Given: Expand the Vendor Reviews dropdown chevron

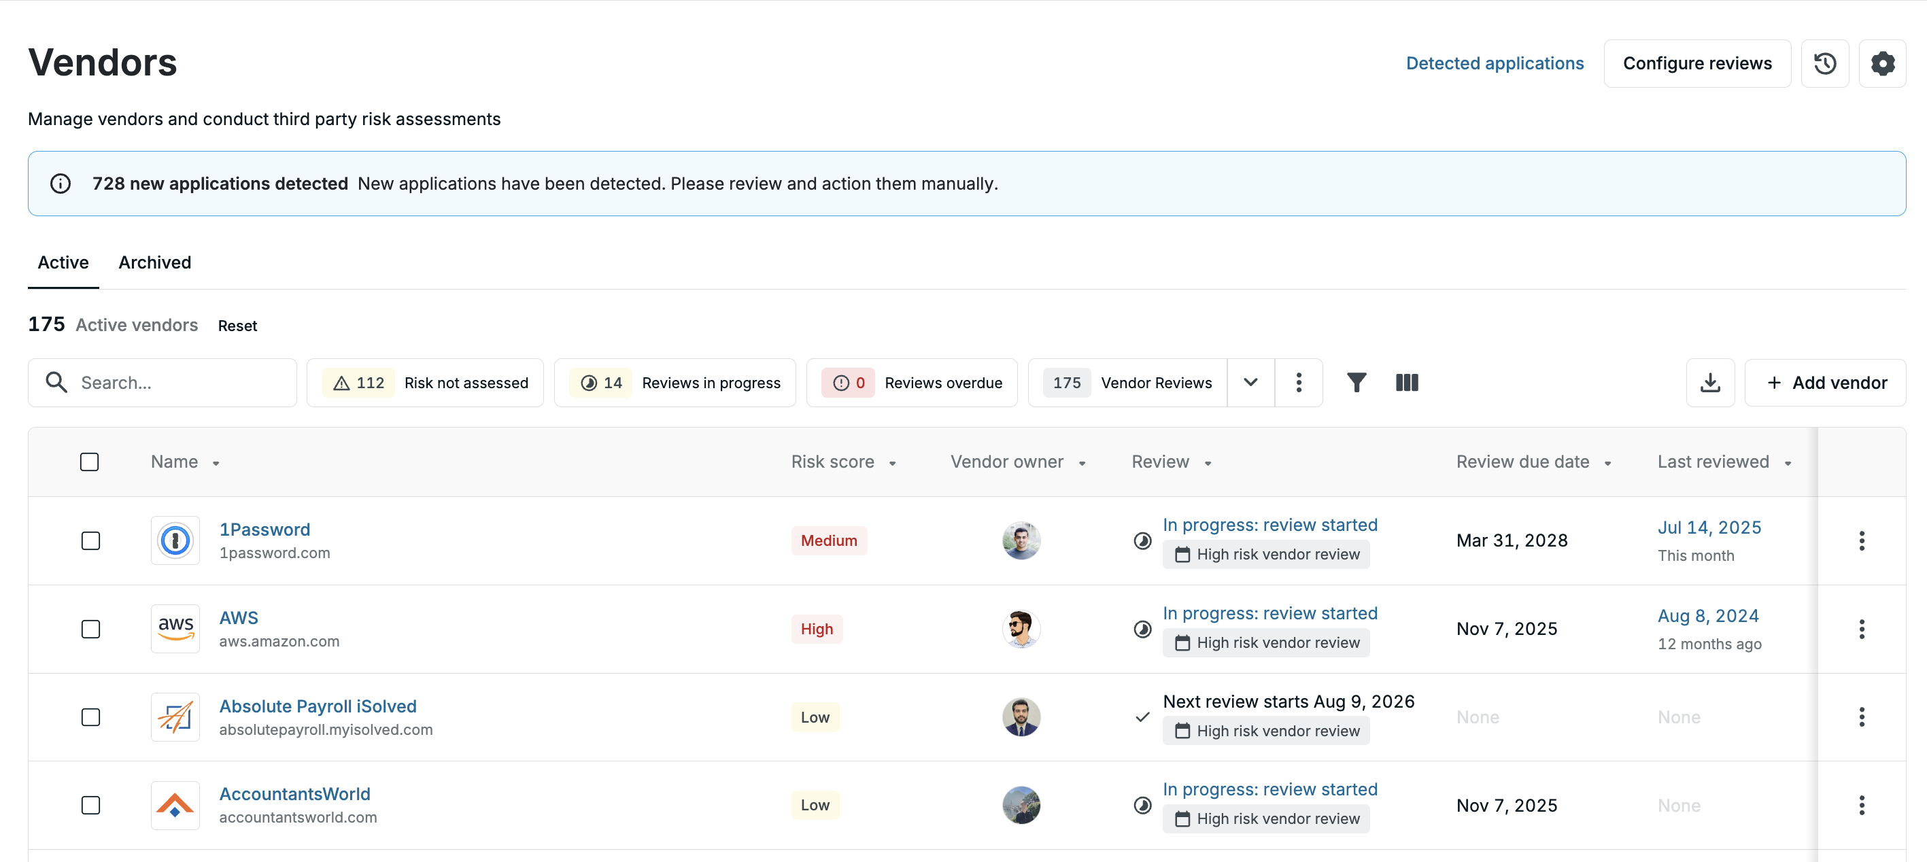Looking at the screenshot, I should (x=1250, y=383).
